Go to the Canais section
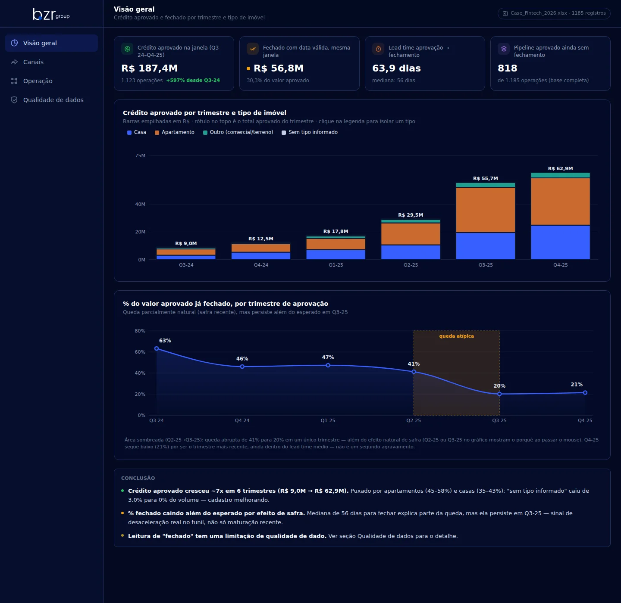This screenshot has height=603, width=621. pyautogui.click(x=52, y=62)
